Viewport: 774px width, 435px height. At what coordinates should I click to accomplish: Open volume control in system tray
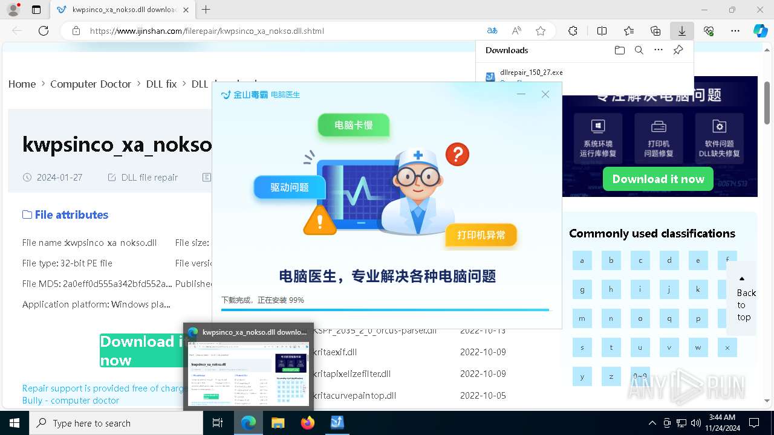tap(696, 423)
